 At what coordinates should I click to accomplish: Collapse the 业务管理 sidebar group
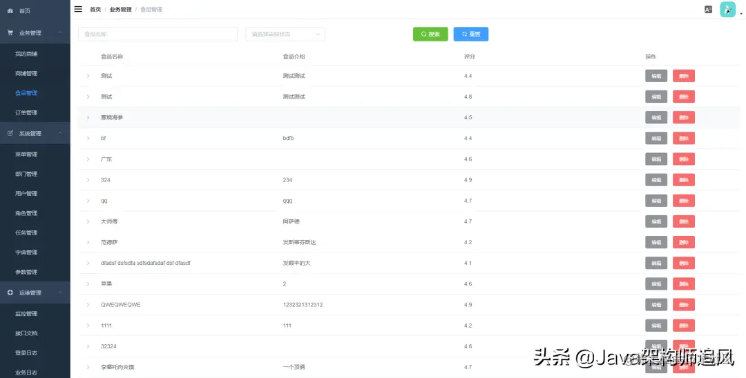click(35, 33)
